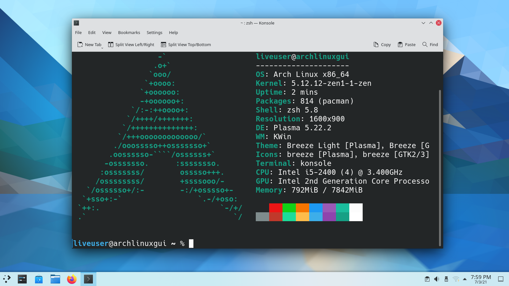Open the network Wi-Fi tray icon

coord(456,279)
